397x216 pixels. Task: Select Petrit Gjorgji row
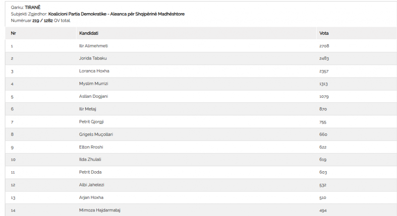[x=201, y=122]
